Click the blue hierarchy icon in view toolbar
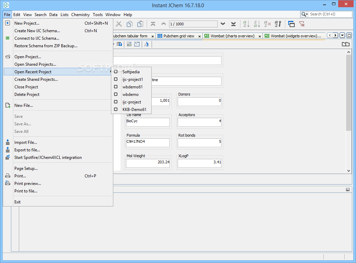Image resolution: width=356 pixels, height=263 pixels. (x=147, y=44)
